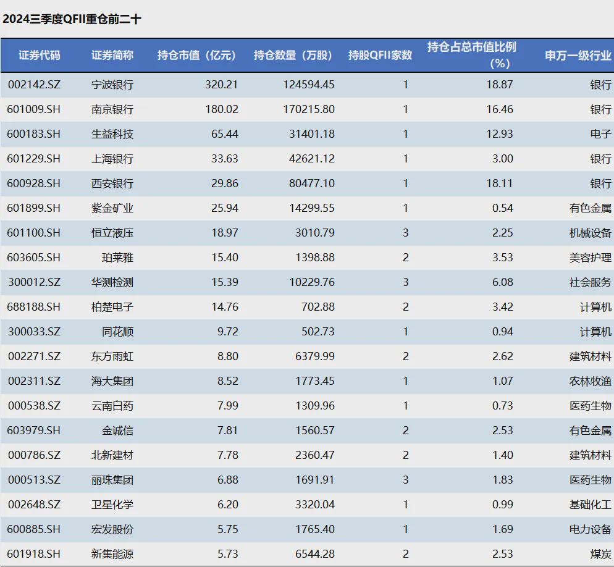
Task: Click the quantity 170215.80
Action: tap(309, 109)
